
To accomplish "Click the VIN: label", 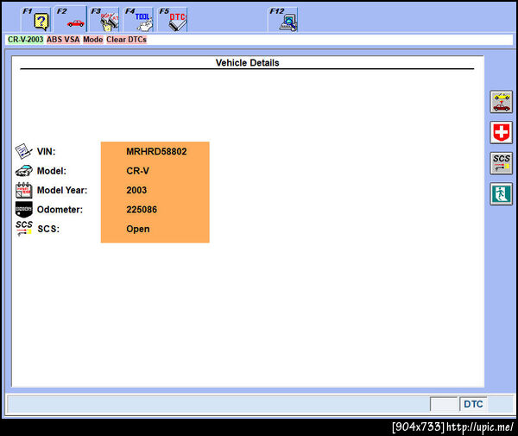I will point(47,152).
